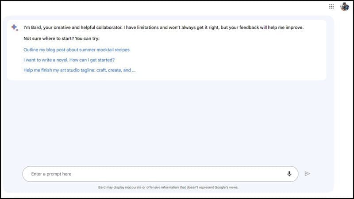Open the Google apps grid icon

pos(331,7)
